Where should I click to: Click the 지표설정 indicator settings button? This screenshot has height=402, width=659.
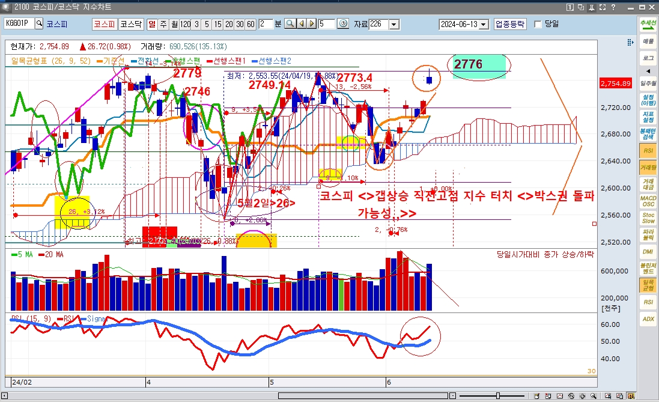pos(648,117)
